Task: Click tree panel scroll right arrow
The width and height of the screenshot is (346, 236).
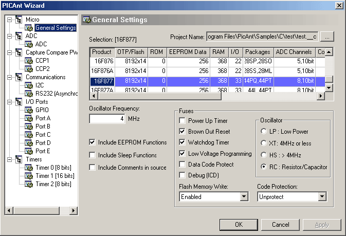Action: [x=73, y=211]
